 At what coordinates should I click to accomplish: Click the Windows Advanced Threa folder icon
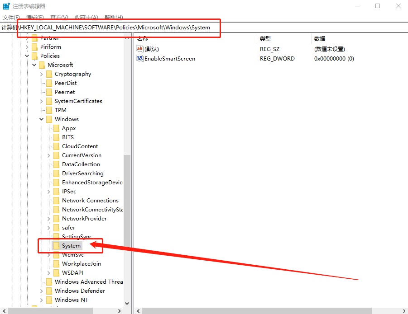49,282
